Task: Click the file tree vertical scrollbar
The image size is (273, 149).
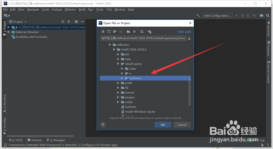Action: coord(190,91)
